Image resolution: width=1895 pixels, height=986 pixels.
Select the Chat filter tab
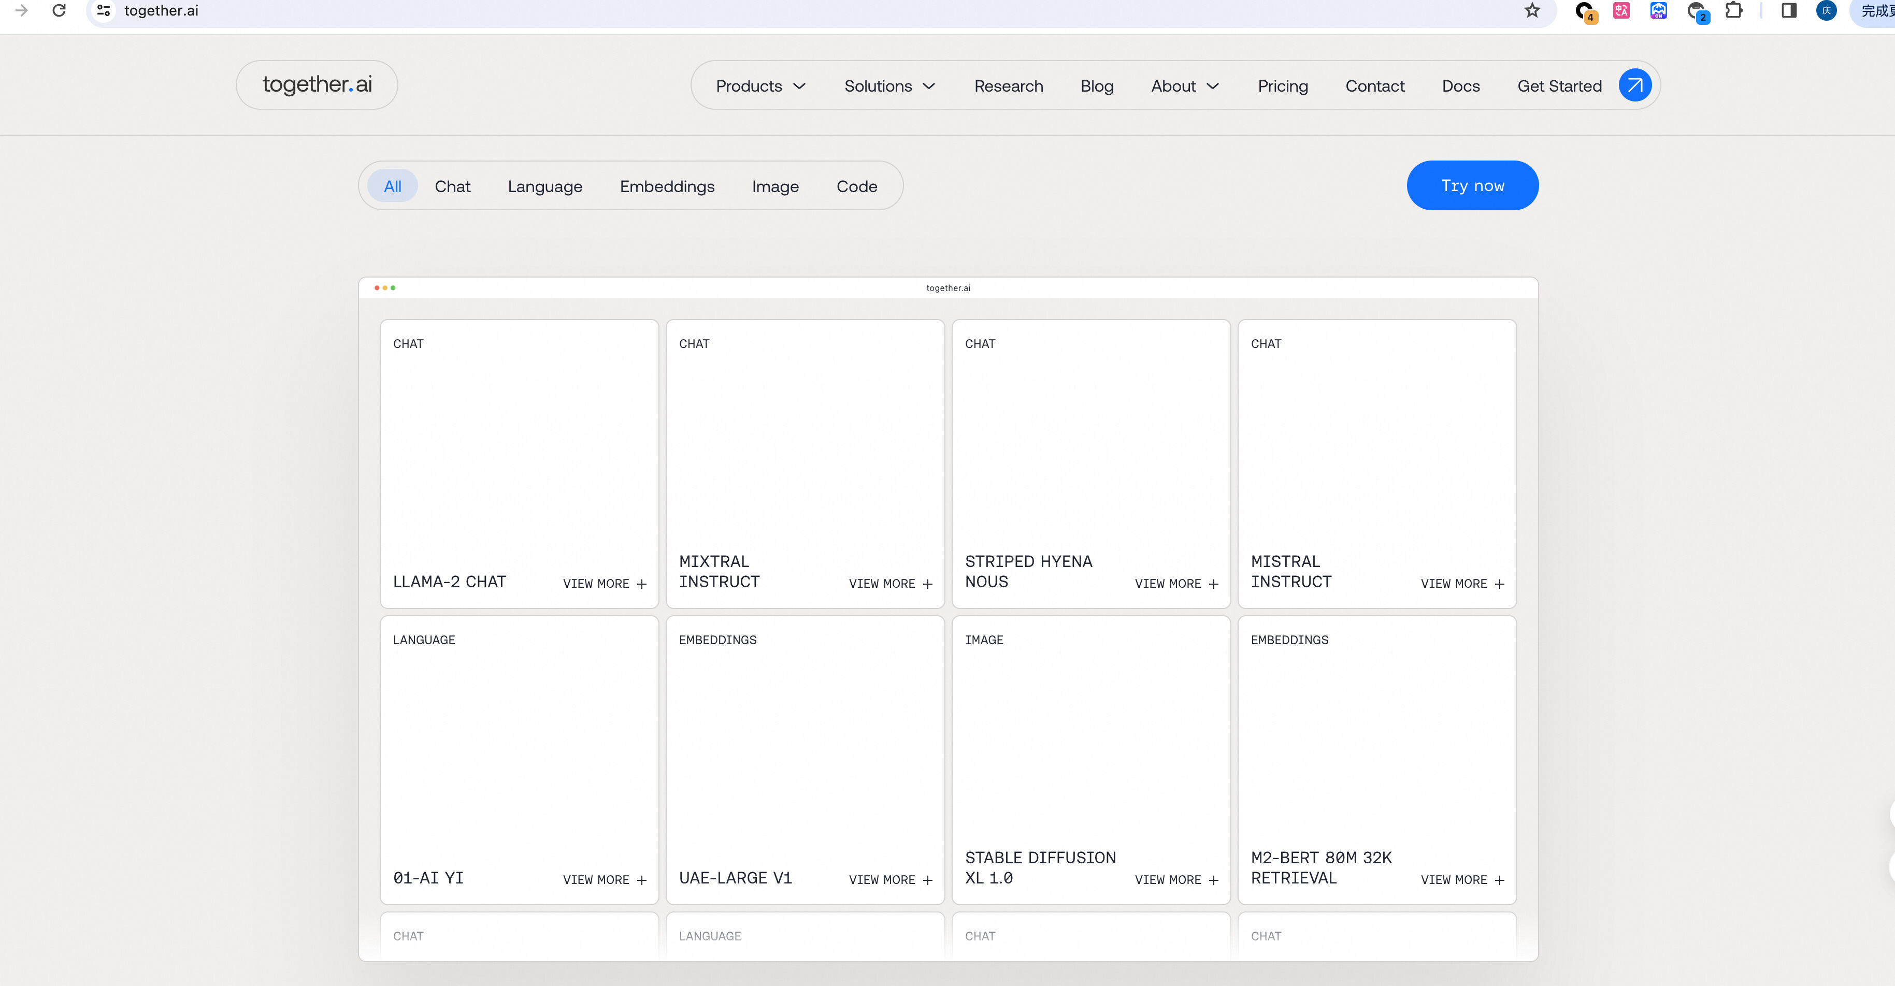pos(452,186)
